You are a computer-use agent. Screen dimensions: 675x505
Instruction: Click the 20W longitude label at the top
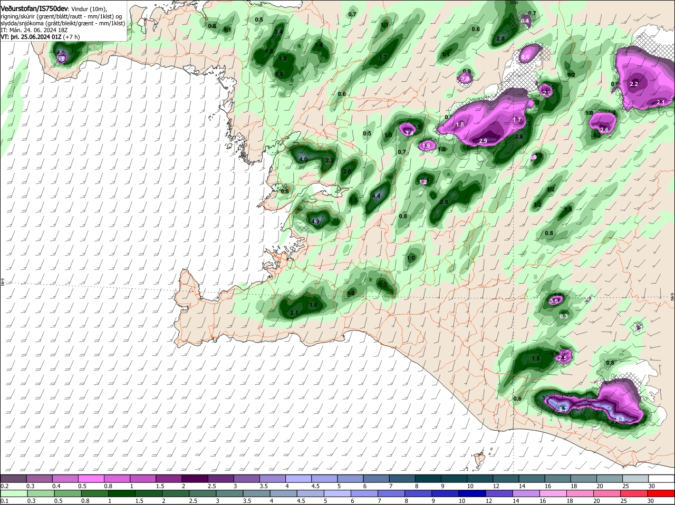[x=514, y=3]
